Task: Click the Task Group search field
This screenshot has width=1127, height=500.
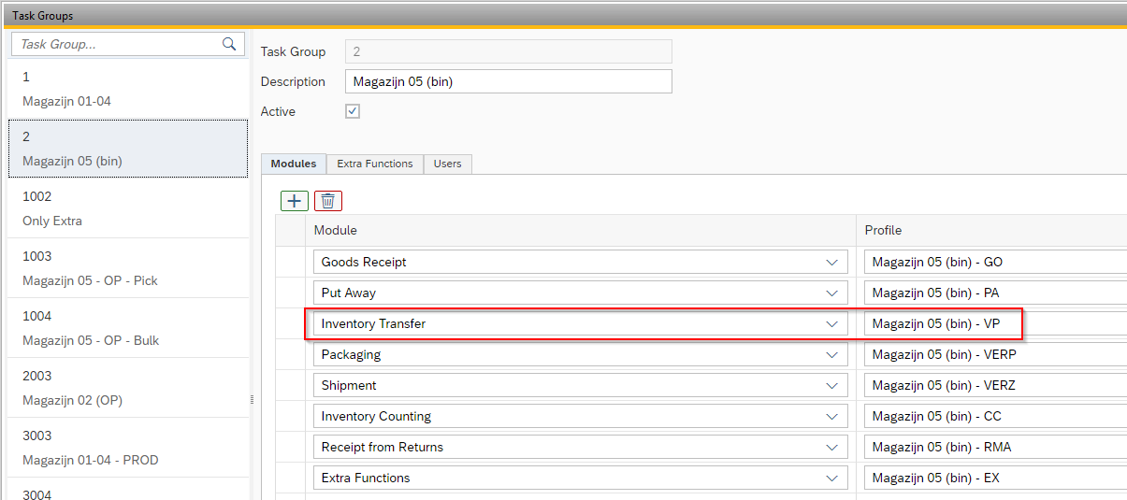Action: [117, 44]
